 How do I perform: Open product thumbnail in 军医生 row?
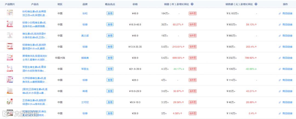pos(10,69)
